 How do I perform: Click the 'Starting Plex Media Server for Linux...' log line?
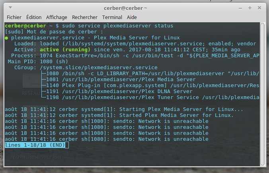(124, 109)
